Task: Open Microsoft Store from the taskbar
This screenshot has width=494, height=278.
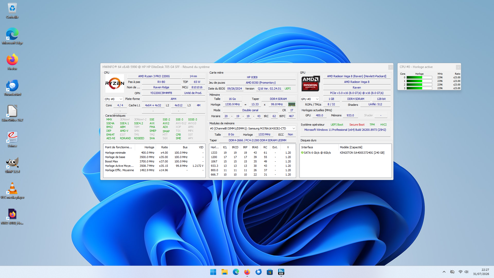Action: 270,272
